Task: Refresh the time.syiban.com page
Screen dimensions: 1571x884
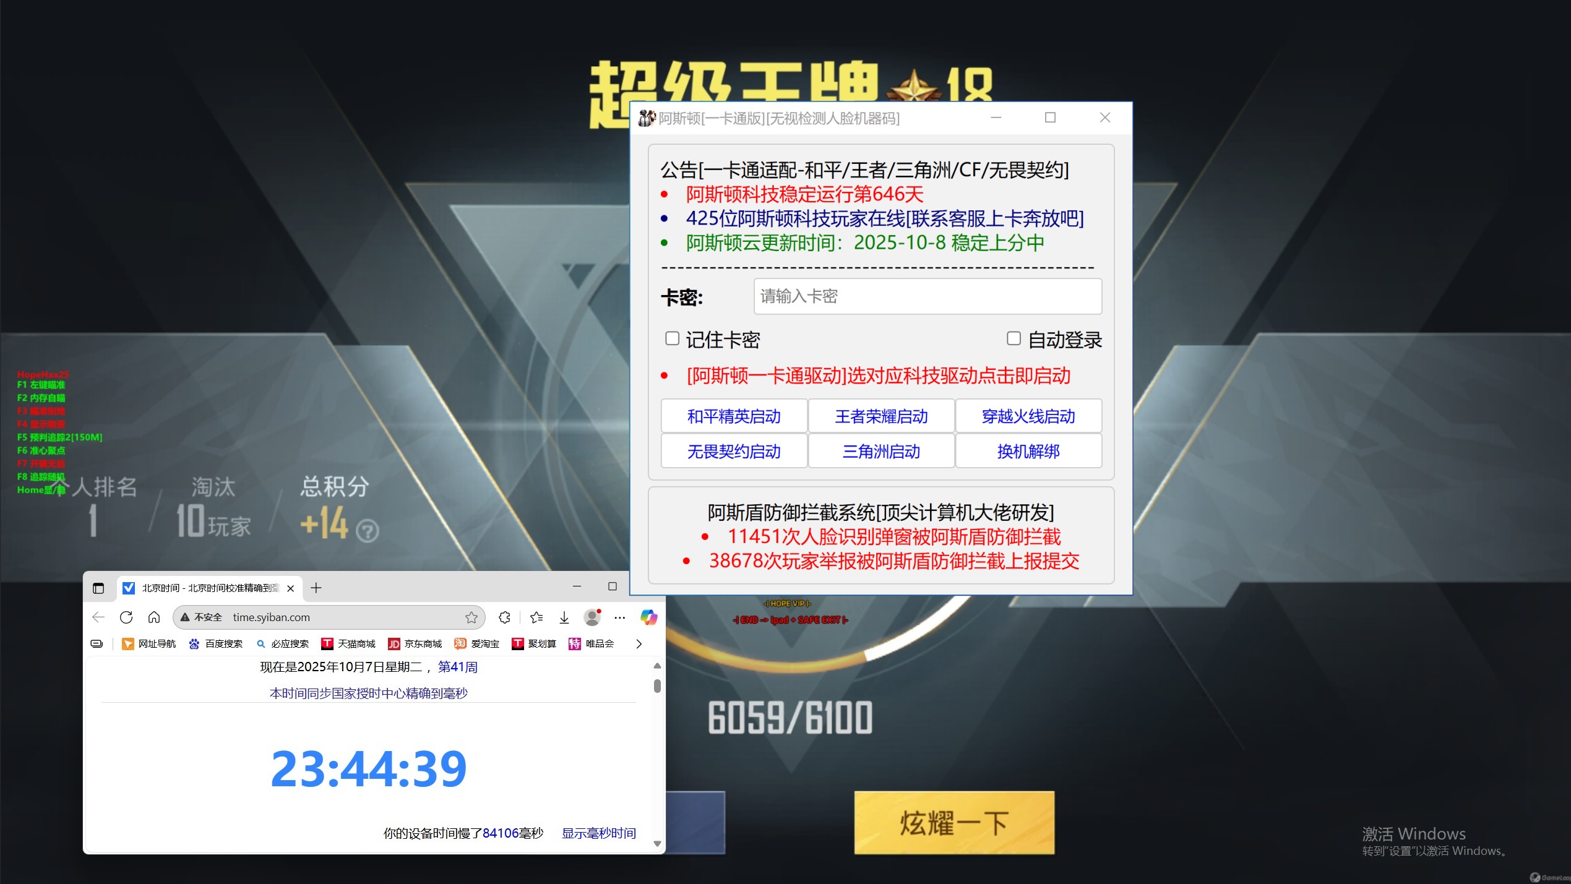Action: coord(126,617)
